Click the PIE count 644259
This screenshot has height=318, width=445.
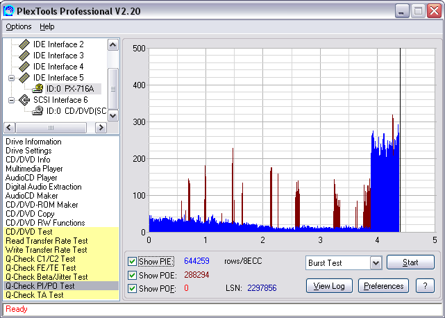196,261
